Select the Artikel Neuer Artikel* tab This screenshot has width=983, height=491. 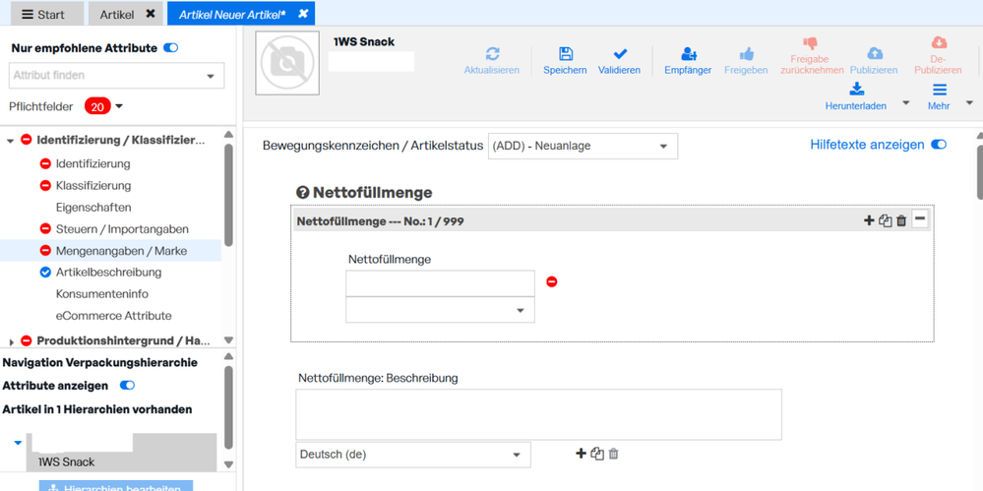point(232,14)
